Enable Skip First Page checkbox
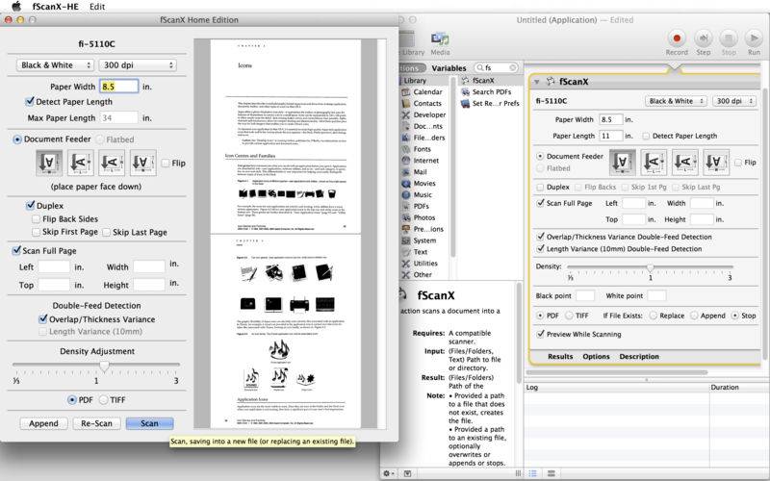 click(36, 232)
